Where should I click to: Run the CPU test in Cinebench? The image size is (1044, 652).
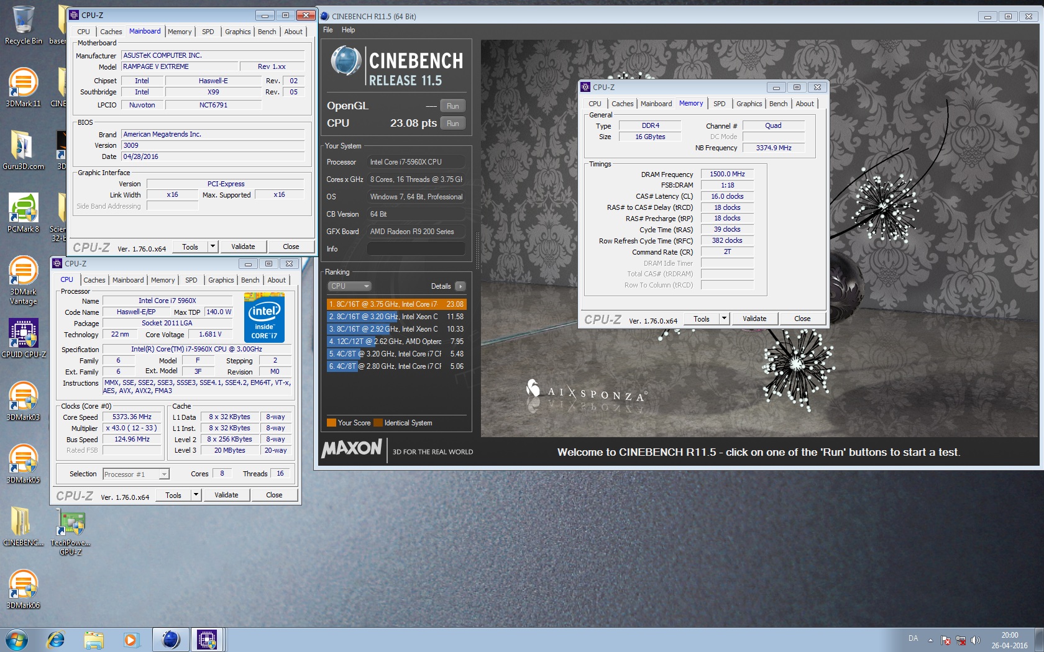tap(452, 124)
